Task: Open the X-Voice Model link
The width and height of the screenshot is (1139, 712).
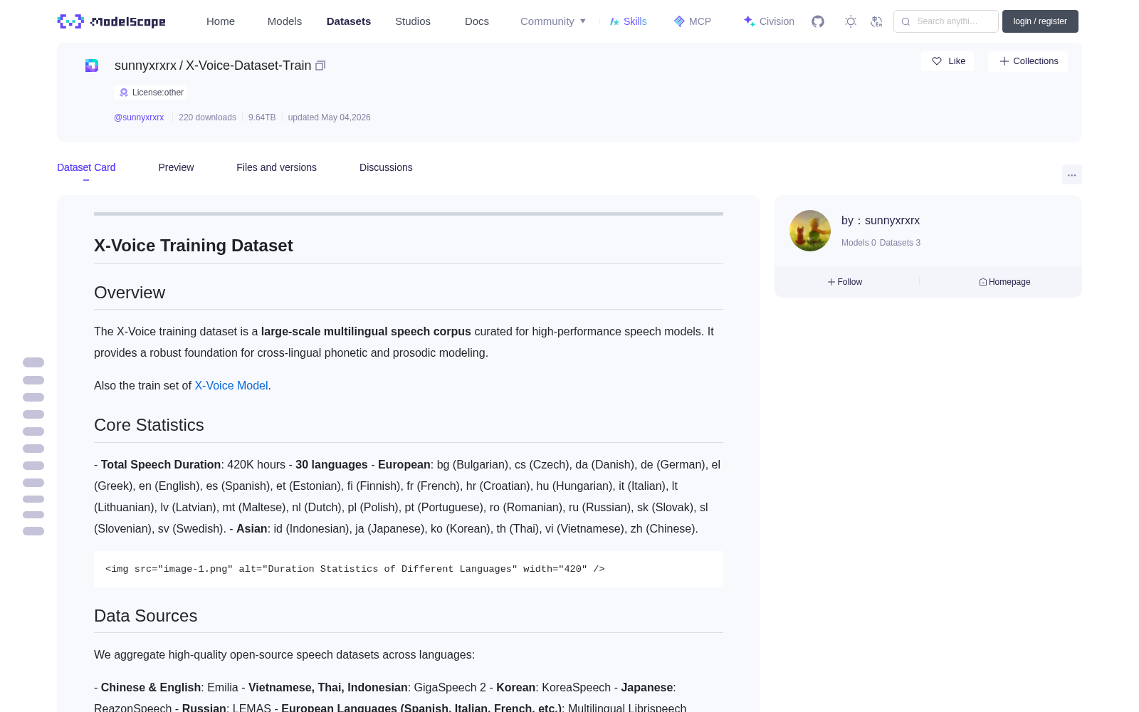Action: click(231, 385)
